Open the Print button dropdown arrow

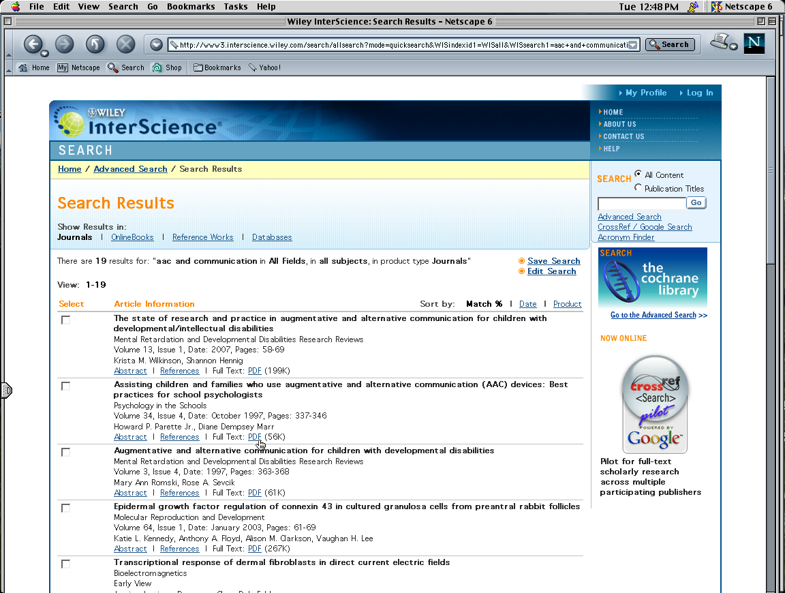tap(733, 46)
